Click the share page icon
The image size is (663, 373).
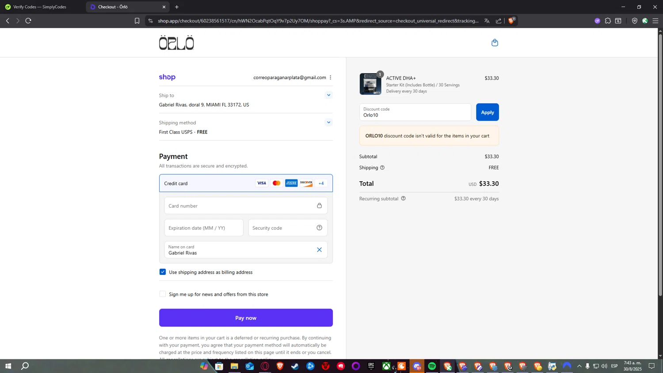tap(499, 21)
